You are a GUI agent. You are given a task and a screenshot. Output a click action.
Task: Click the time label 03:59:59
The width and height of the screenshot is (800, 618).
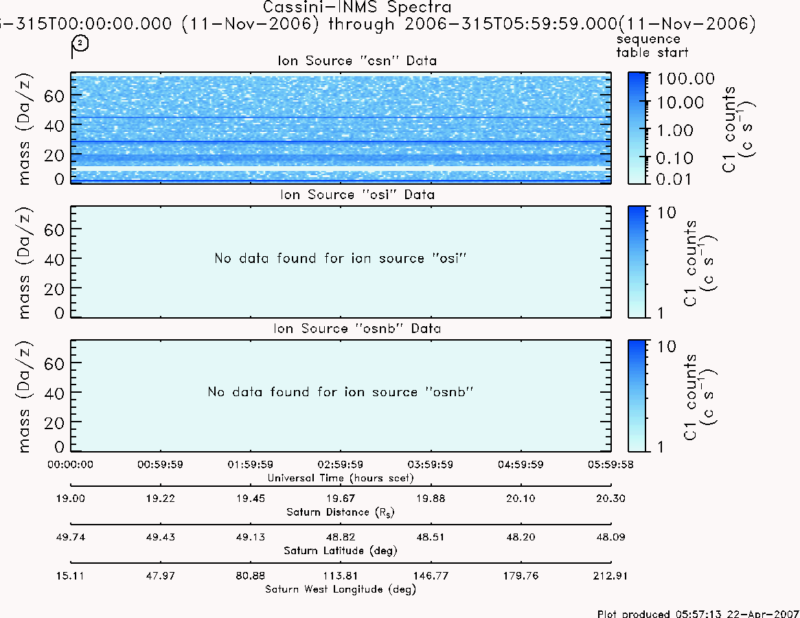click(x=431, y=464)
